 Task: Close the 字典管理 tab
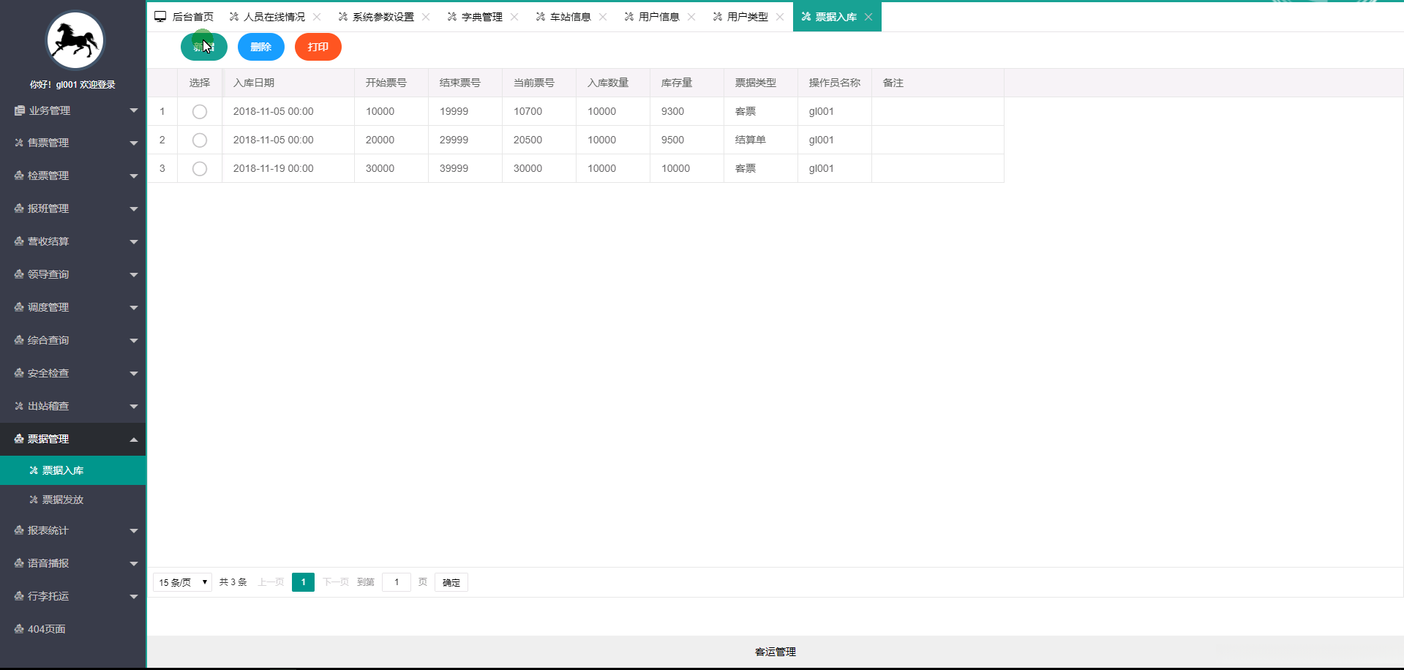click(514, 17)
